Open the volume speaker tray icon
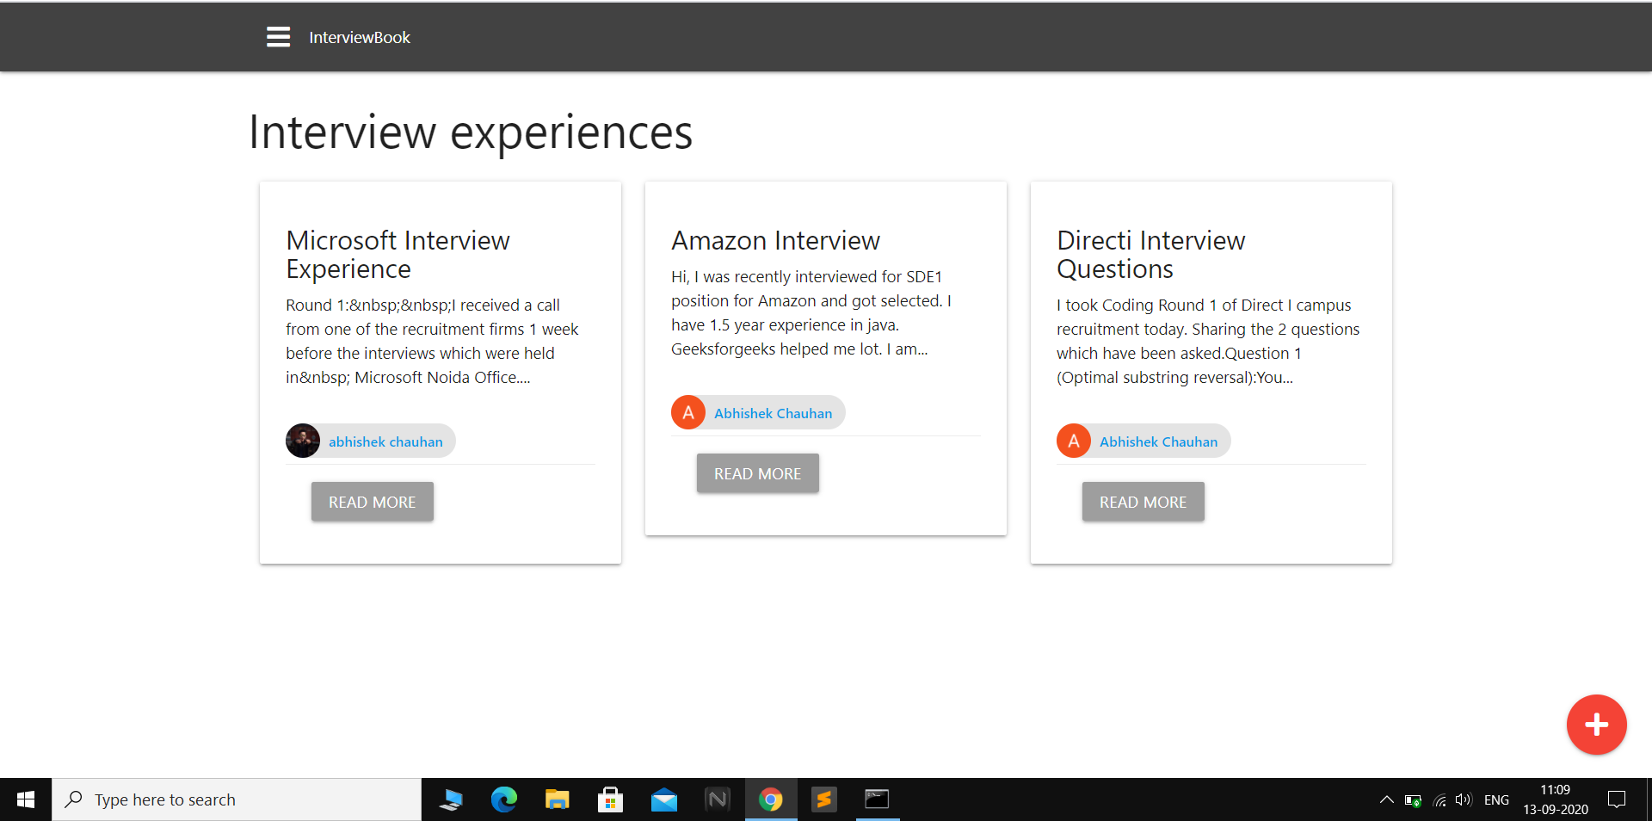 [1464, 799]
